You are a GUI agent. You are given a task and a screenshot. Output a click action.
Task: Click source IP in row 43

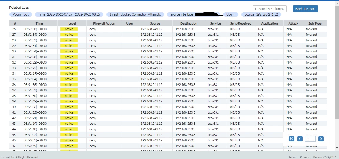tap(151, 124)
